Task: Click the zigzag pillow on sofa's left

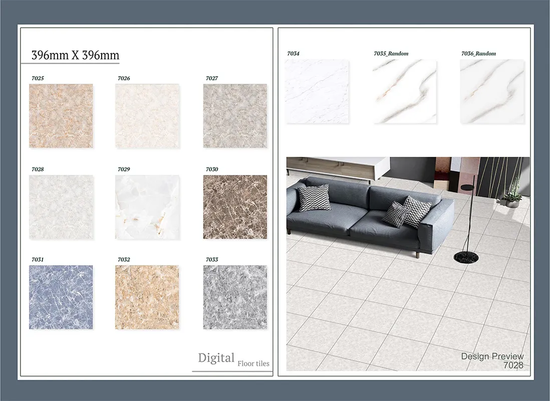Action: [x=315, y=198]
